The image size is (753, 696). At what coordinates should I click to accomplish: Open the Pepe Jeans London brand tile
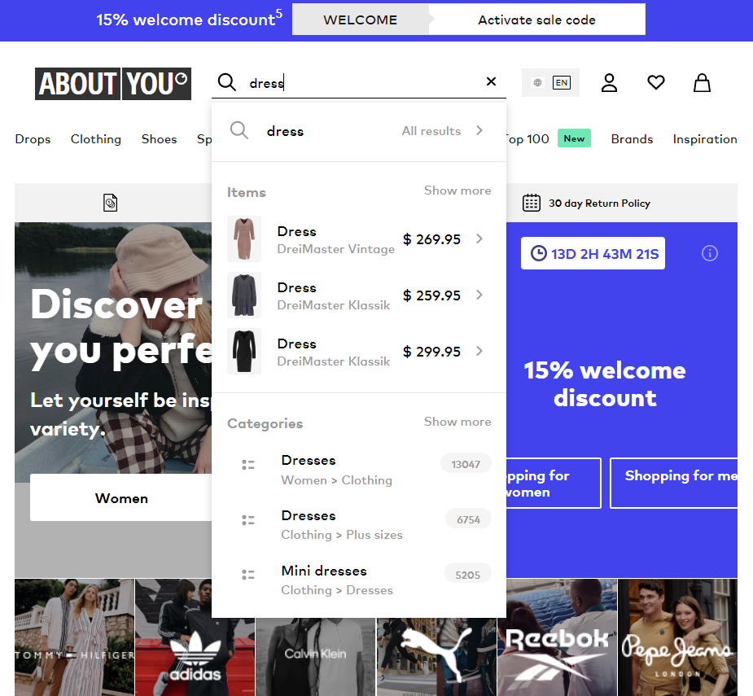tap(677, 637)
